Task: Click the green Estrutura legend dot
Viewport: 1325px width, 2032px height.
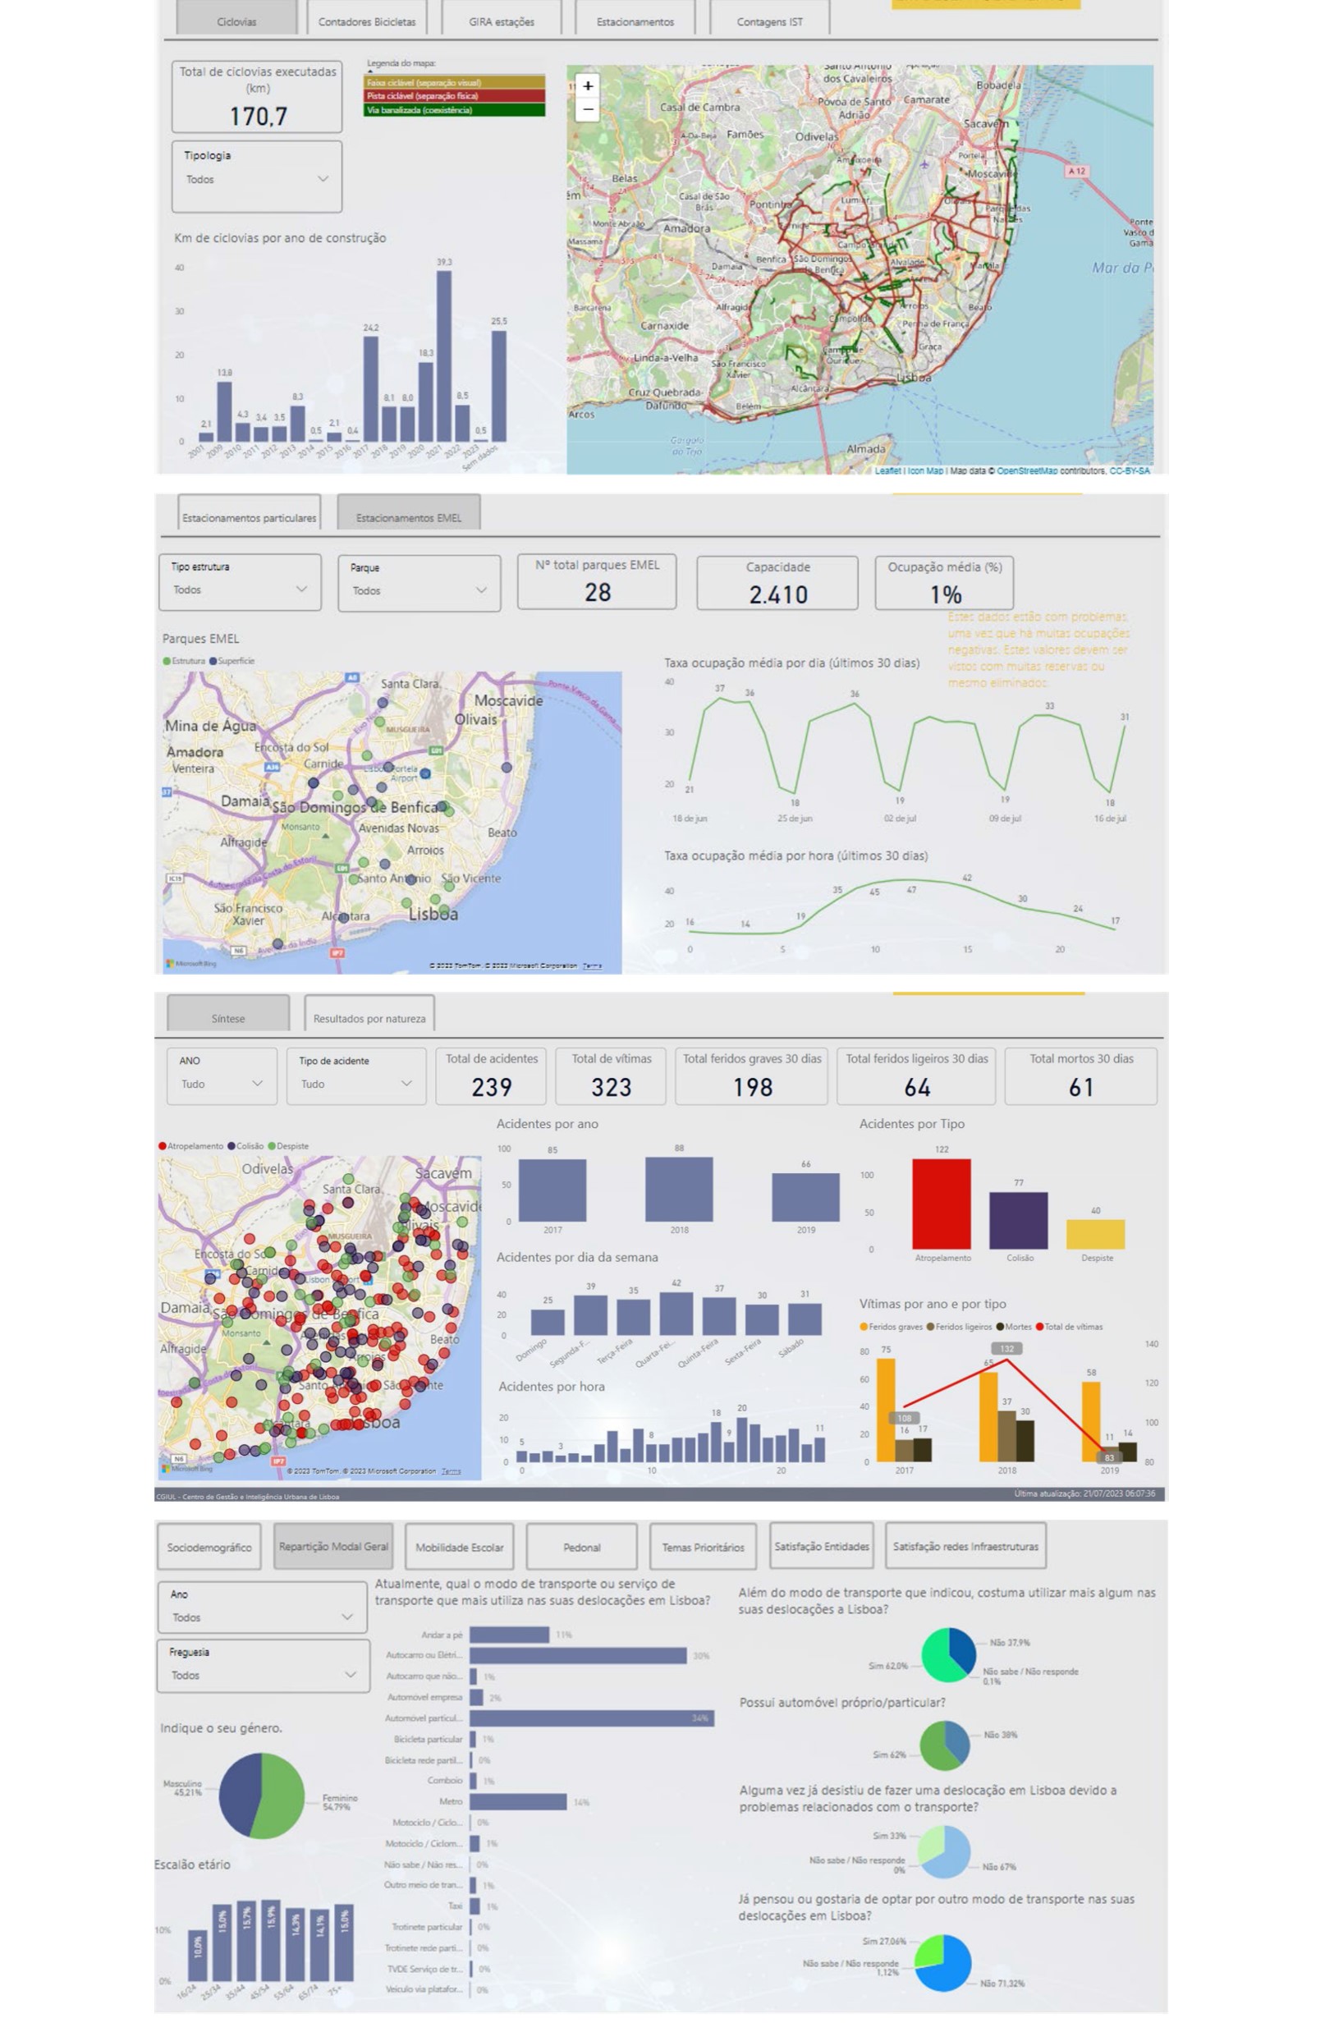Action: tap(167, 660)
